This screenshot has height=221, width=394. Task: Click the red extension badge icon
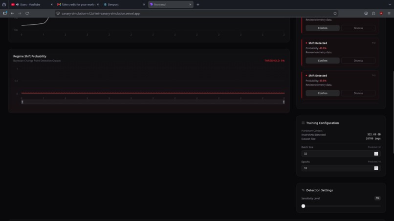(381, 13)
